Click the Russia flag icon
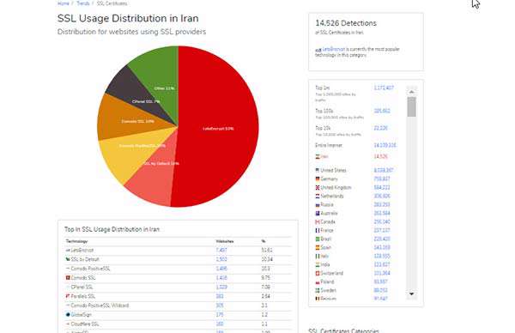 click(318, 204)
